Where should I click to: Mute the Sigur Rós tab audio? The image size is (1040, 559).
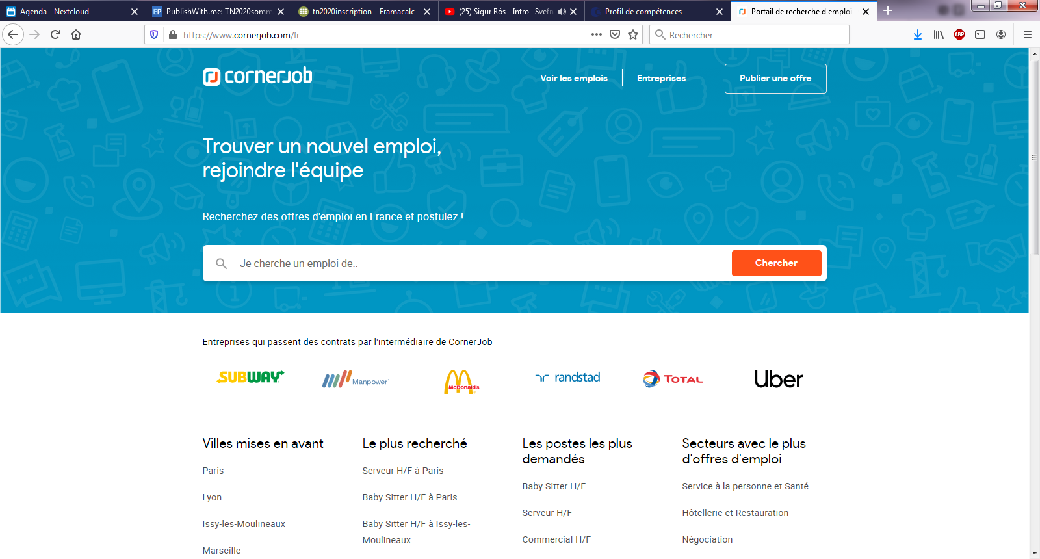tap(562, 12)
